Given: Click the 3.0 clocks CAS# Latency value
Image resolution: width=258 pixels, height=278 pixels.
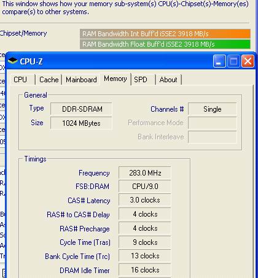Looking at the screenshot, I should point(145,200).
